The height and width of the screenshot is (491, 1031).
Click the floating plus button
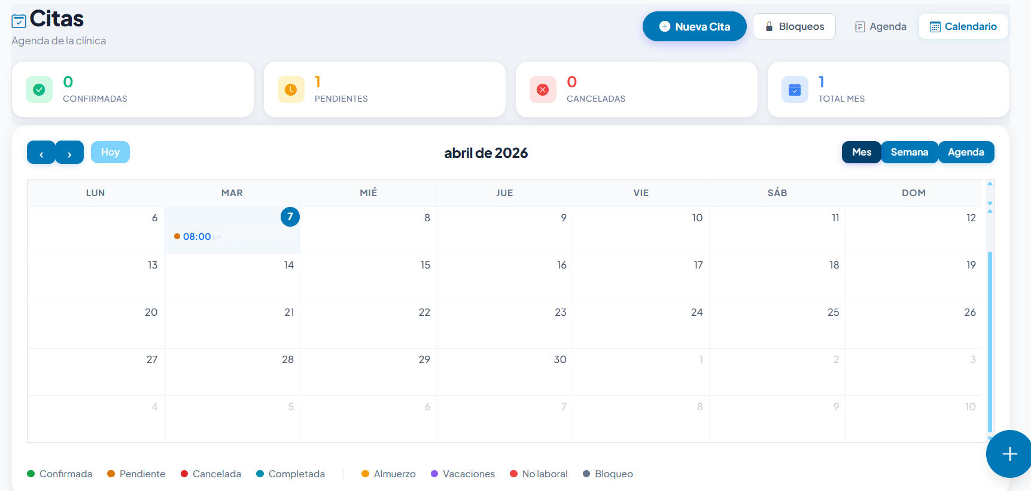tap(1009, 454)
